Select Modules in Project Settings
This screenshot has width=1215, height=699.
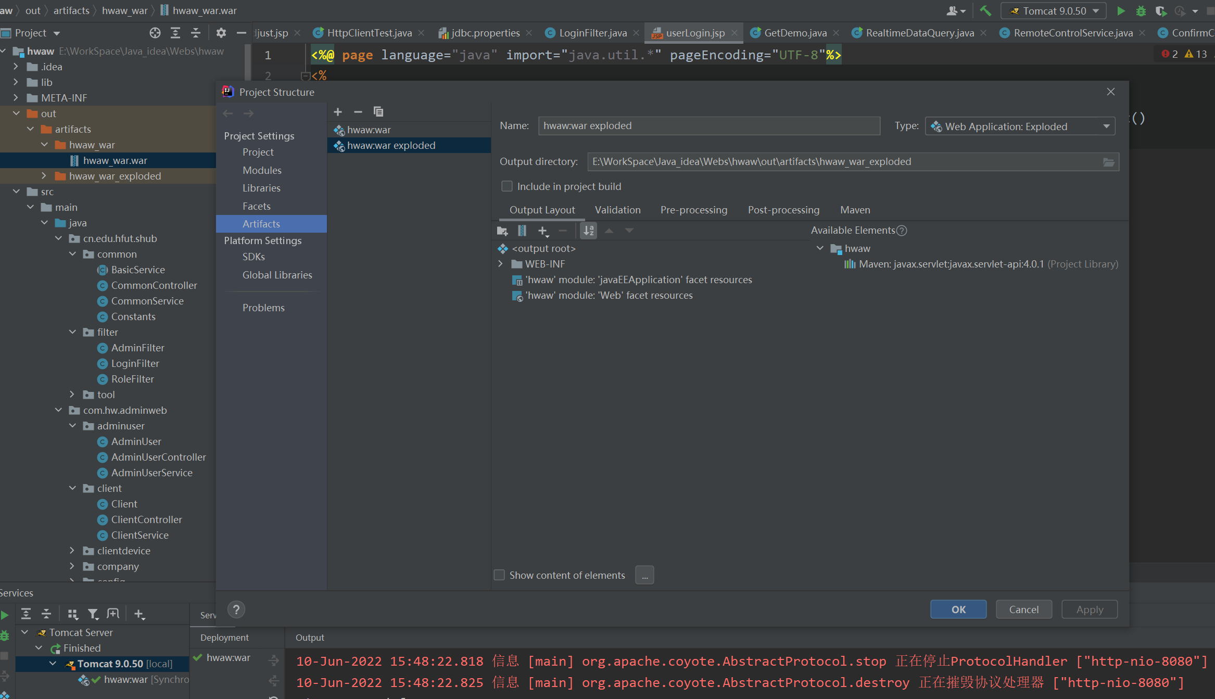pos(262,170)
